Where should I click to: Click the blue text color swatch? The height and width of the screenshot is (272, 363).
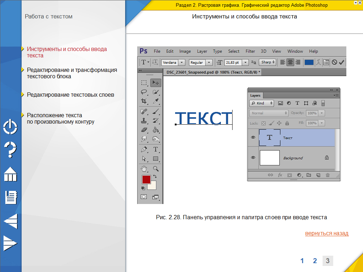[309, 62]
